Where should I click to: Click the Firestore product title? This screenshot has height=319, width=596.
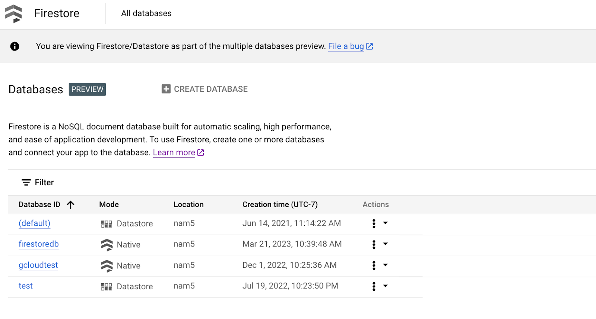(x=57, y=13)
